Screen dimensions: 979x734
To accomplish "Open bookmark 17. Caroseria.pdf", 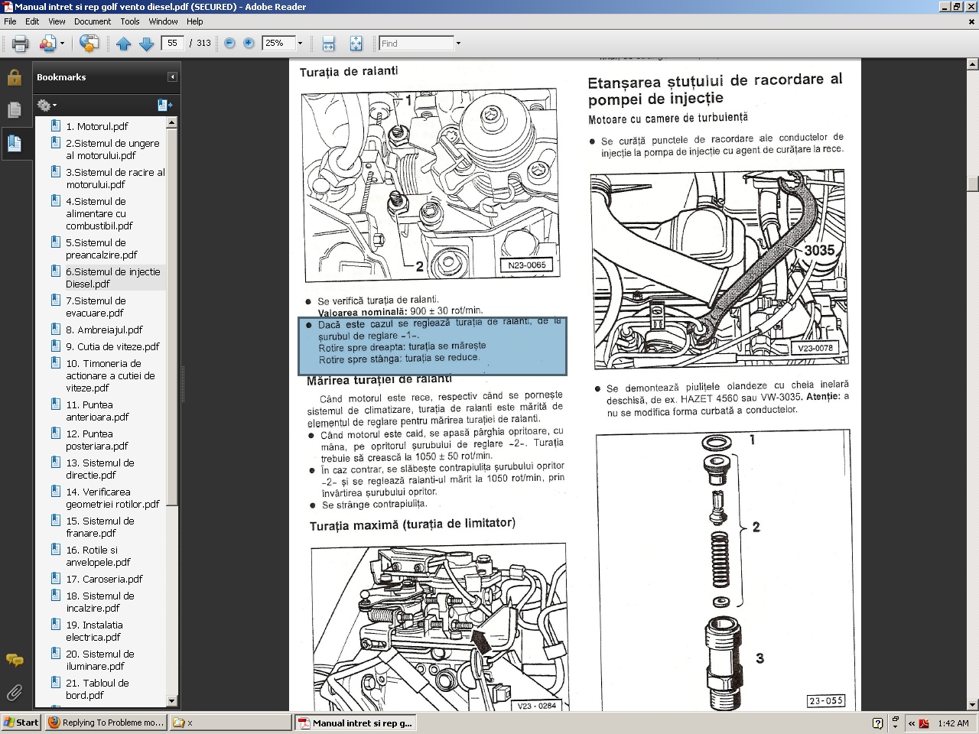I will (x=104, y=580).
